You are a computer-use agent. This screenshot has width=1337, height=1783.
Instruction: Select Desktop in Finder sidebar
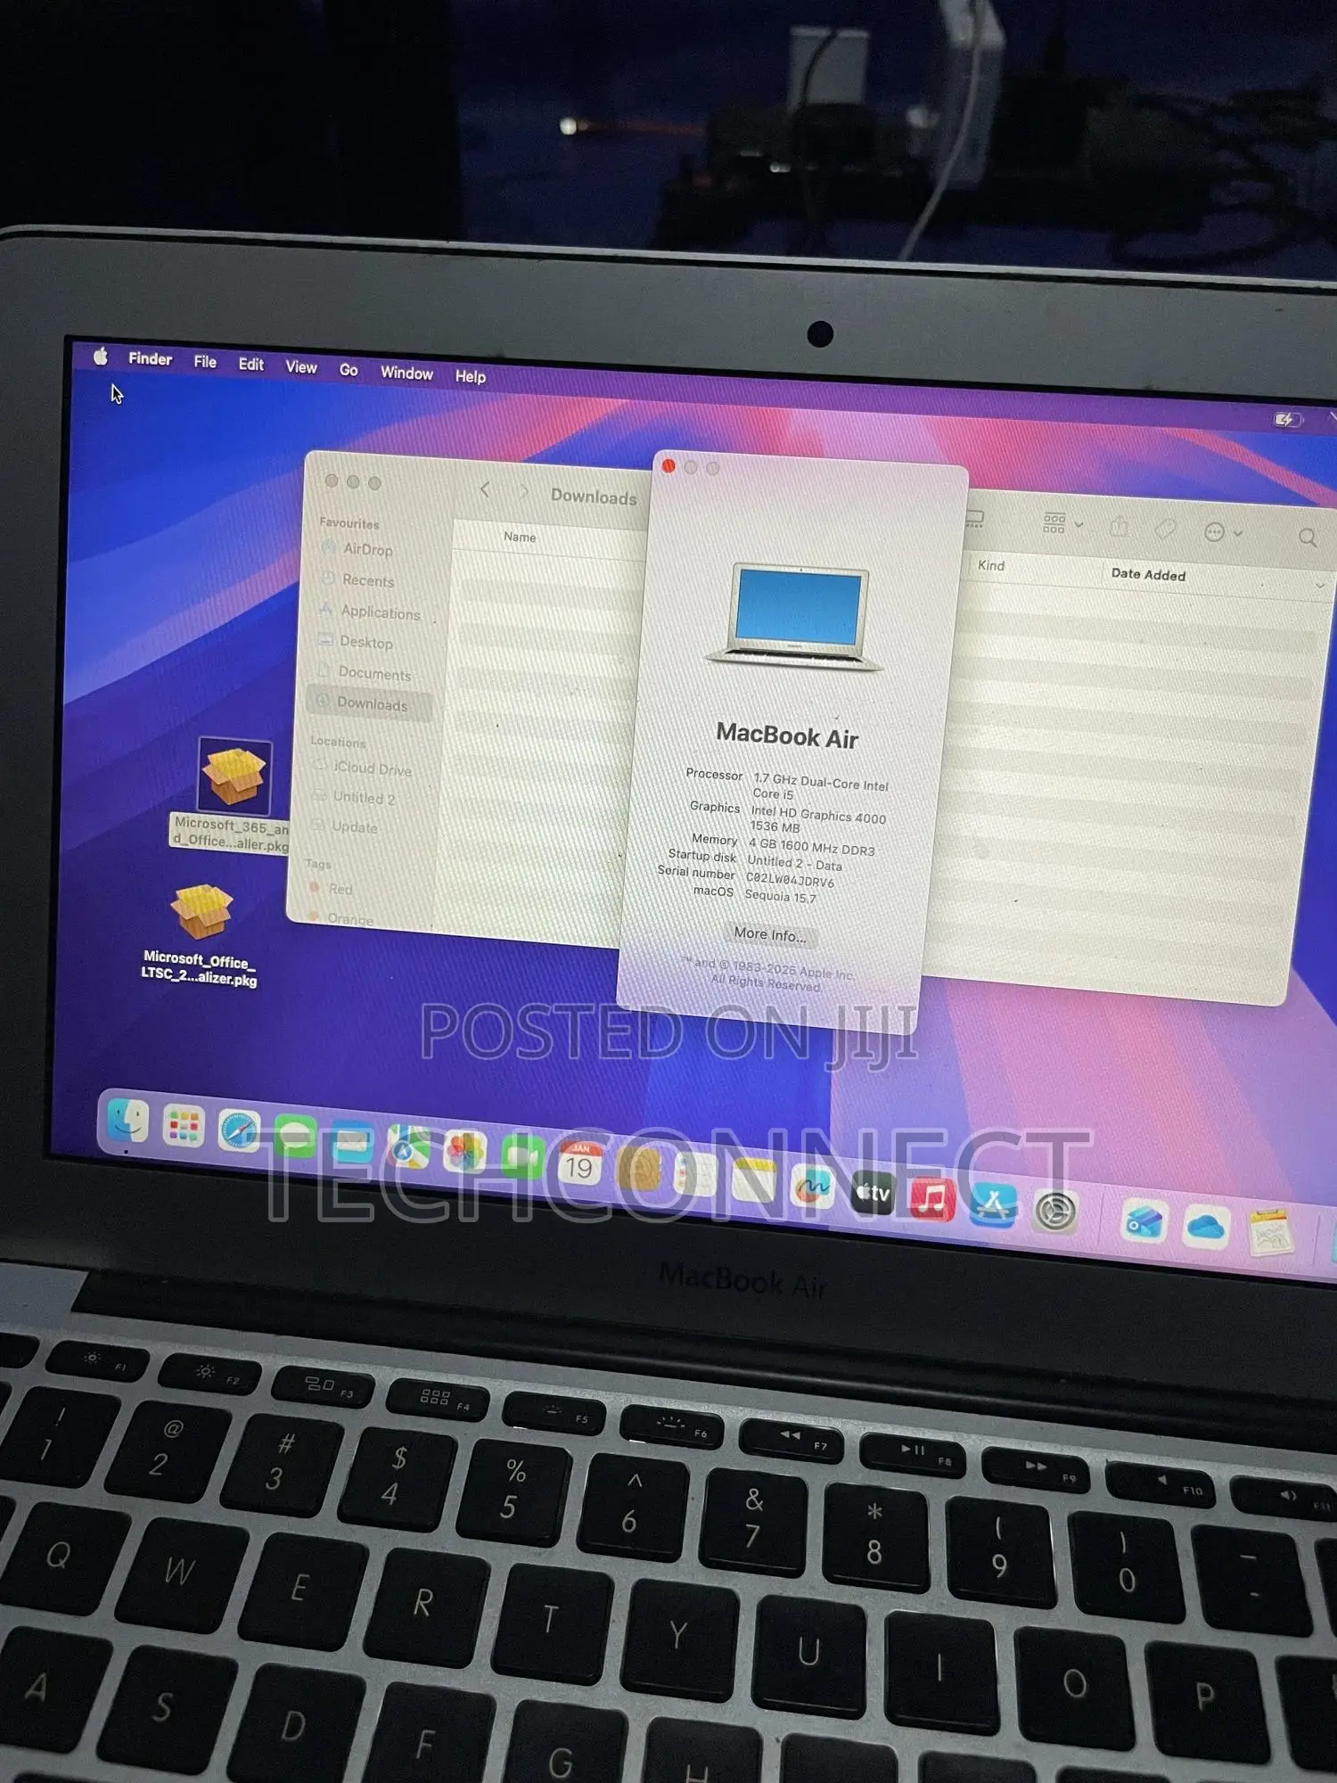click(x=365, y=642)
